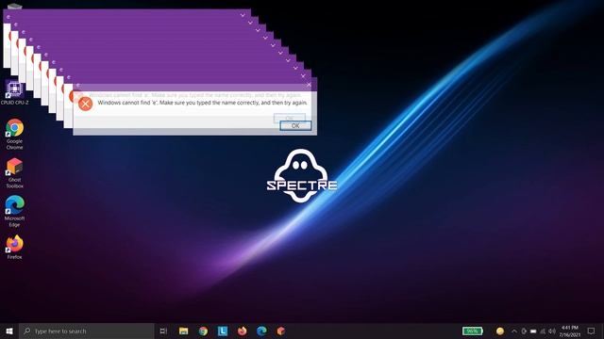Close the frontmost 'Windows cannot find' dialog

coord(309,85)
